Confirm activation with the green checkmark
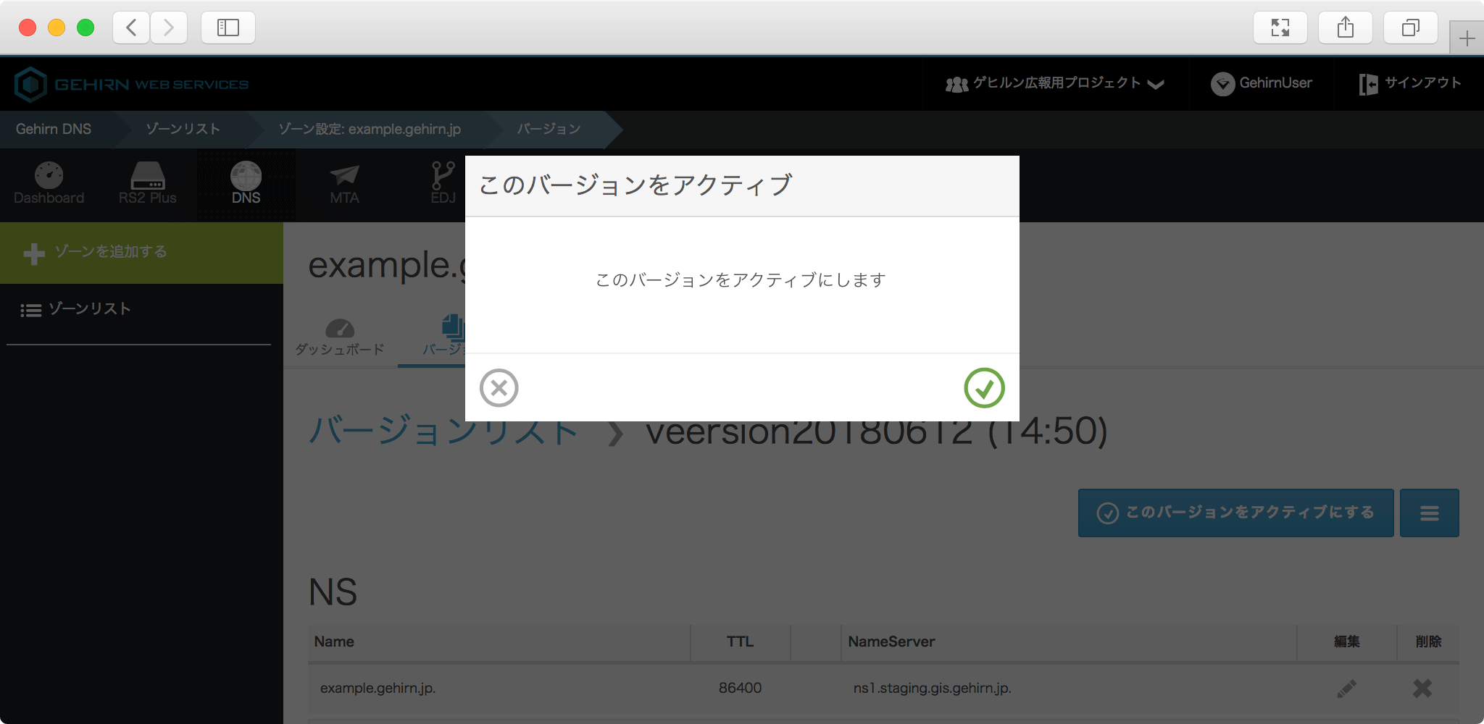Image resolution: width=1484 pixels, height=724 pixels. (x=984, y=388)
